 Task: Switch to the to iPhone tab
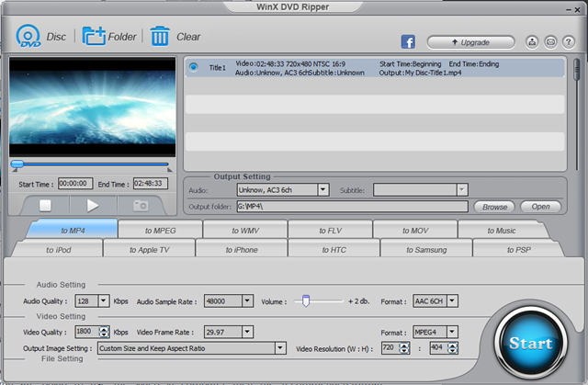tap(242, 250)
